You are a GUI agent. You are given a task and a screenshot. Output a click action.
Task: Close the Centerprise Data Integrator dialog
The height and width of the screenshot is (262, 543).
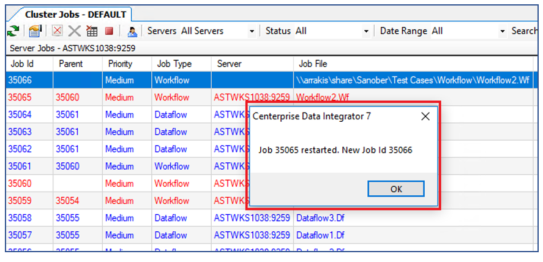pos(425,116)
